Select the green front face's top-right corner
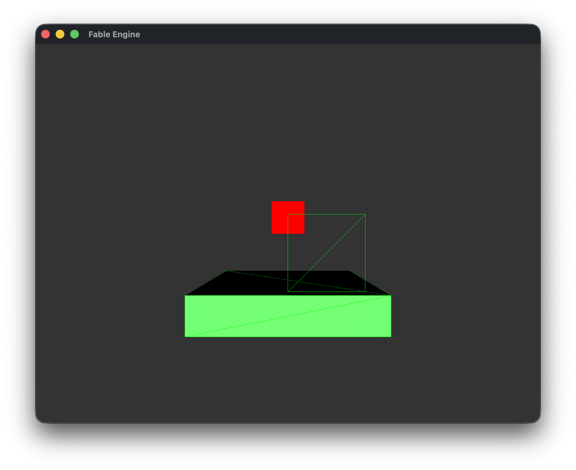The image size is (576, 470). [x=391, y=296]
